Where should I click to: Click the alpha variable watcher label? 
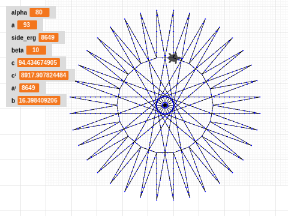(19, 13)
